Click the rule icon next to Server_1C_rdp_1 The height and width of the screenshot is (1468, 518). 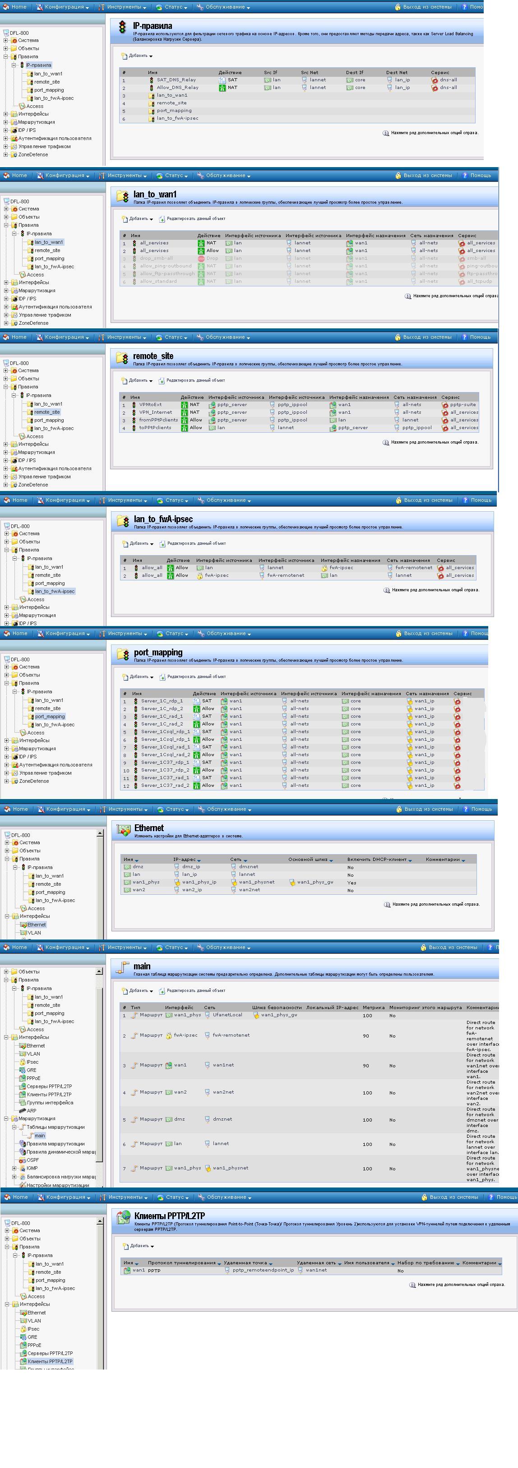click(136, 701)
